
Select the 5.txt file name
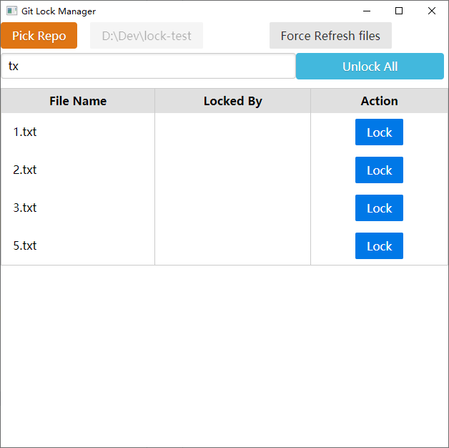[25, 245]
